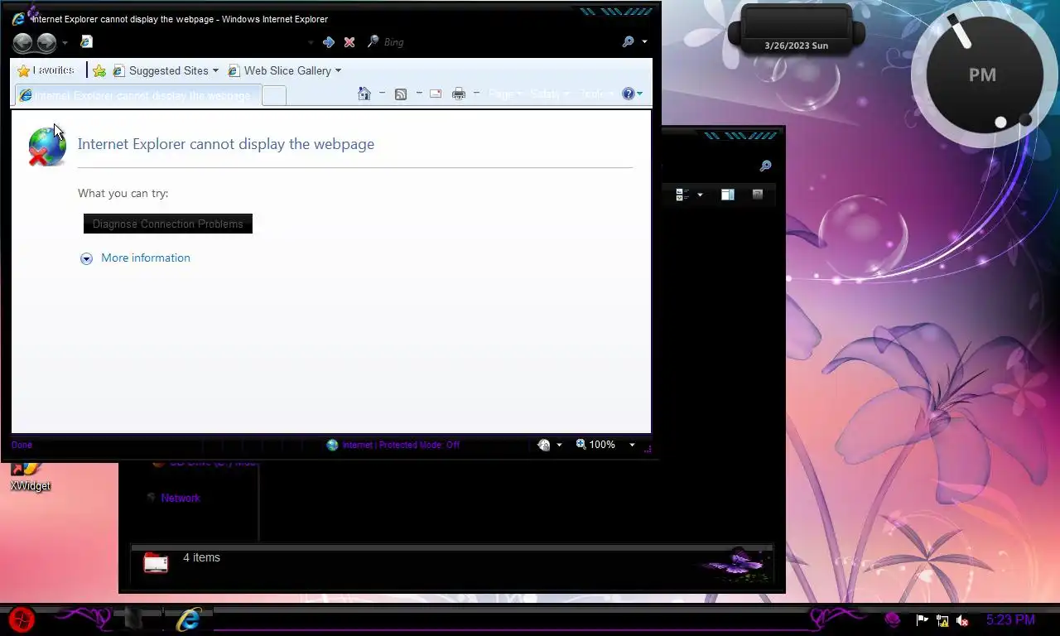1060x636 pixels.
Task: Click the '4 items' details text in Explorer
Action: (x=201, y=557)
